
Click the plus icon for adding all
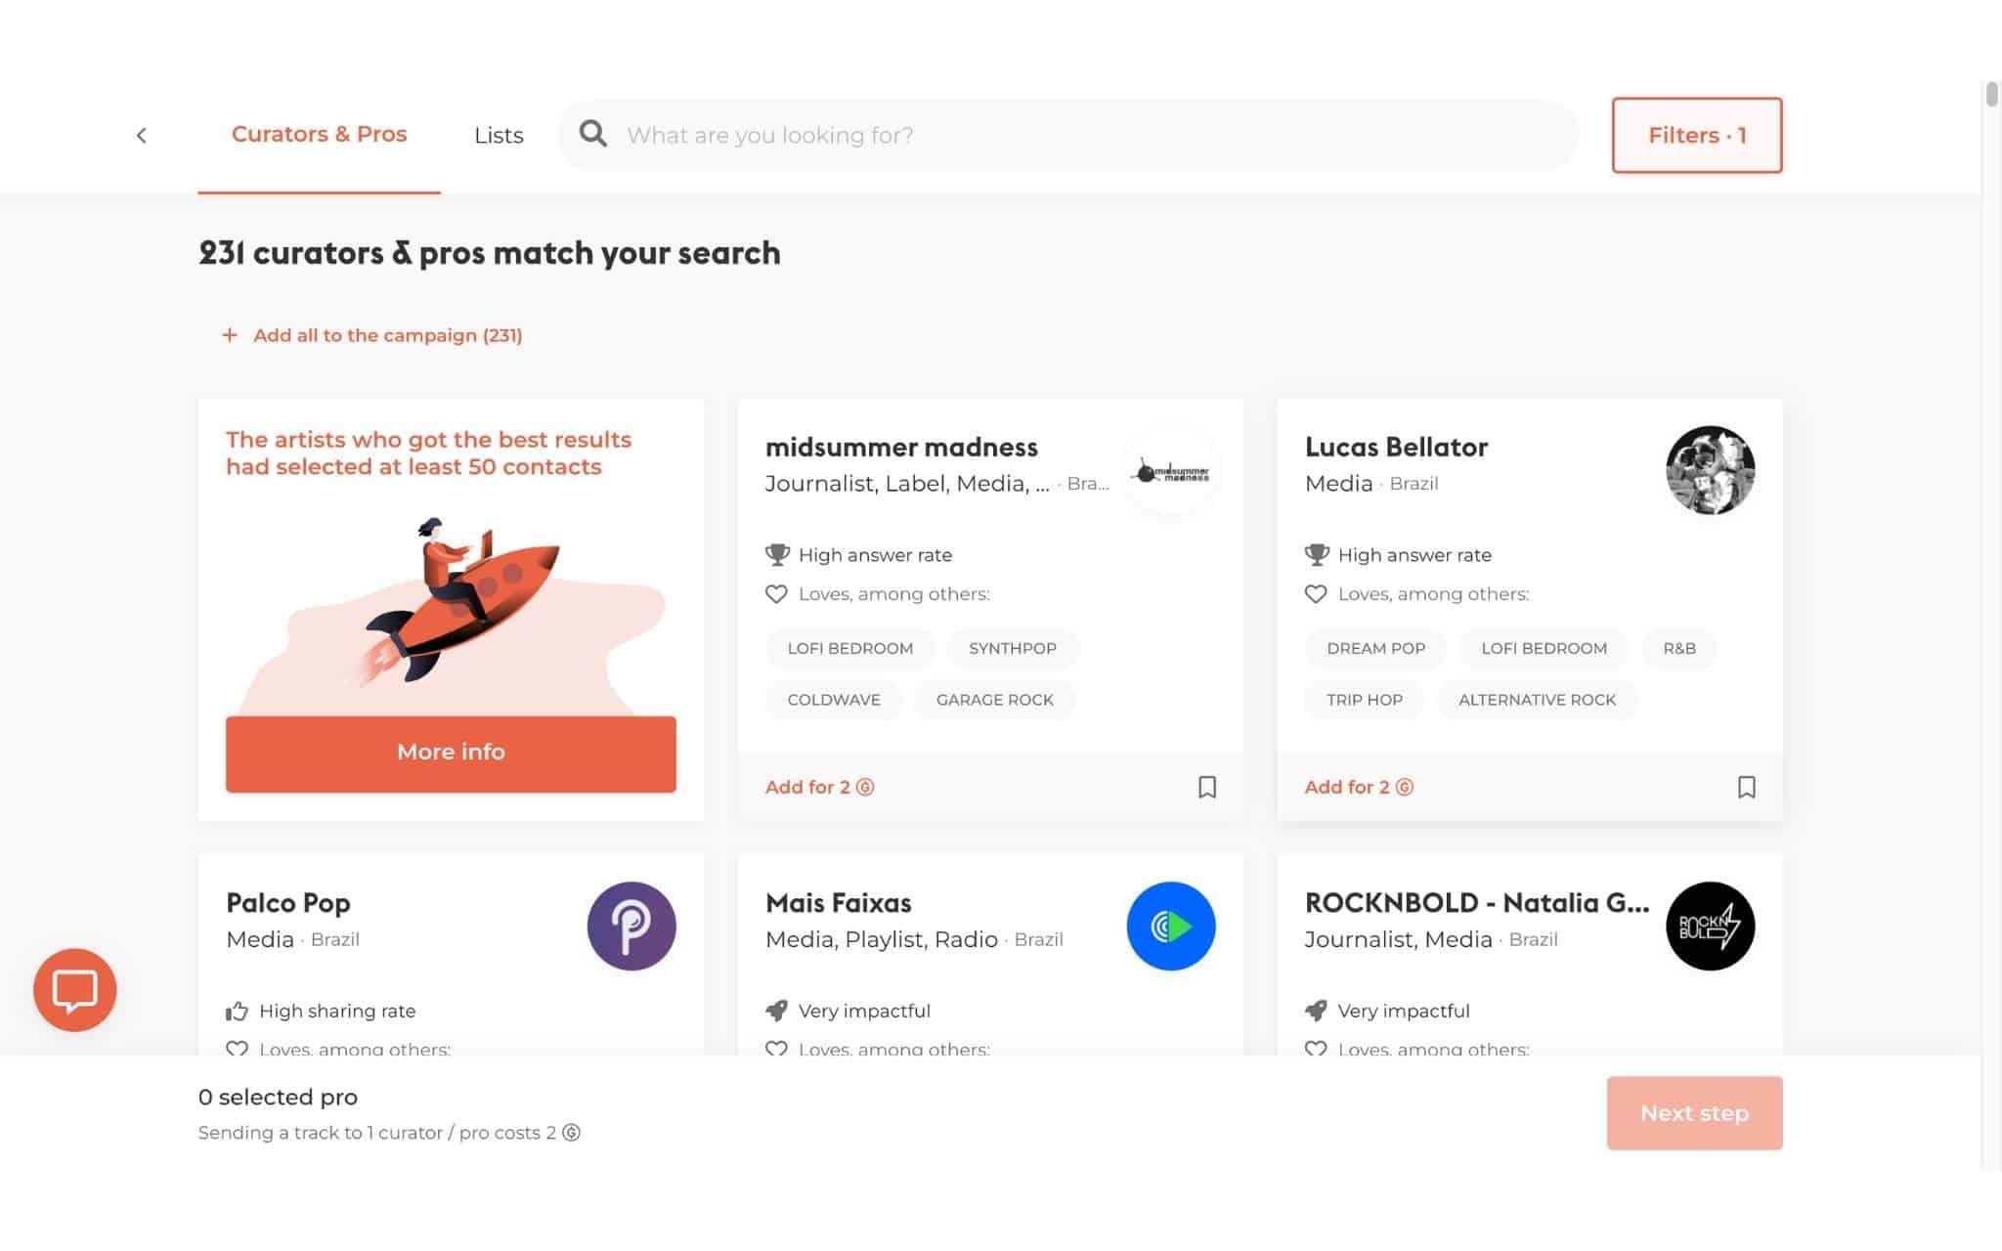click(x=230, y=335)
